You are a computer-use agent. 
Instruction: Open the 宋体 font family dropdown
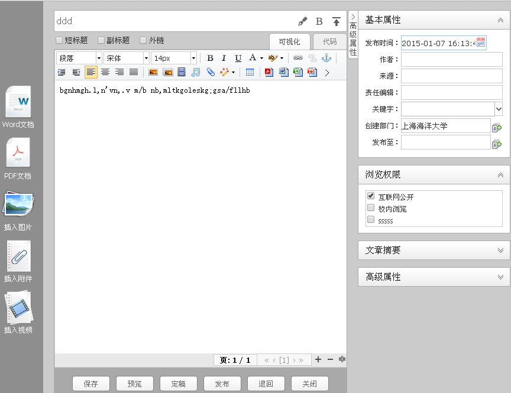[x=127, y=58]
